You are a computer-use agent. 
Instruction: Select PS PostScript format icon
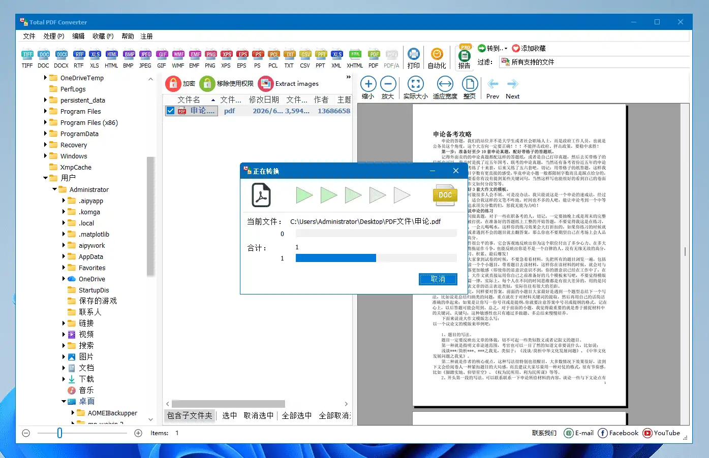(x=258, y=59)
